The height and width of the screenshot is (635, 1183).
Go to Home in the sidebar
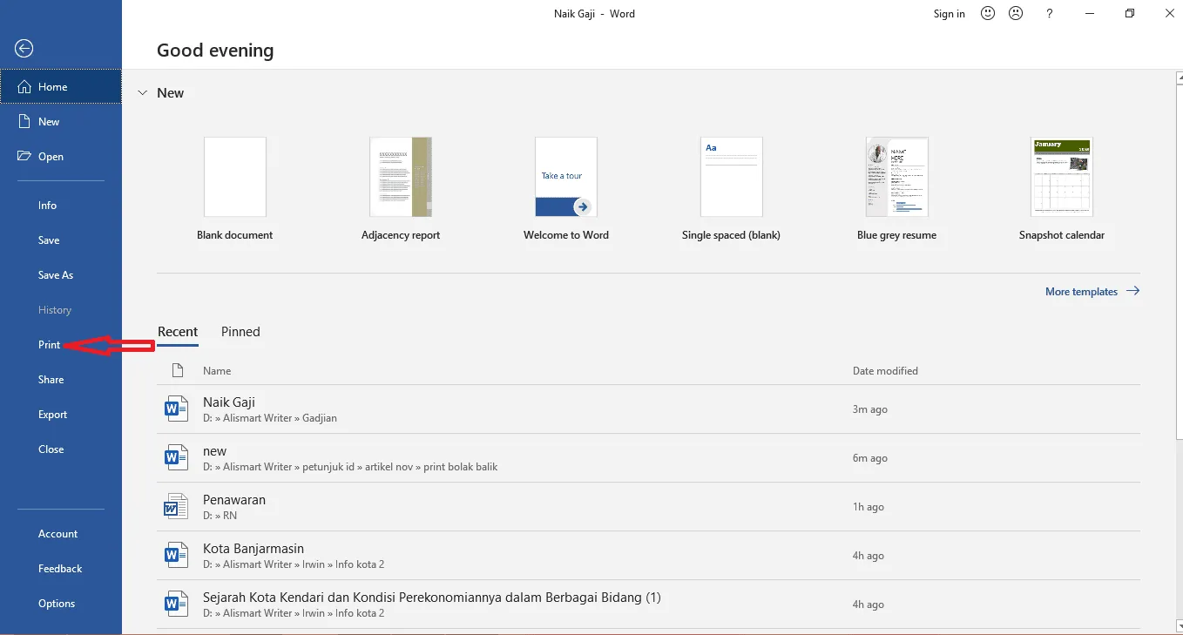click(x=61, y=86)
